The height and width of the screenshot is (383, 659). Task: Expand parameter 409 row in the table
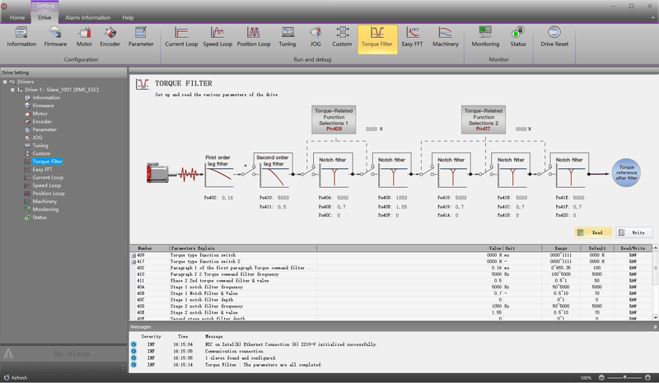(133, 256)
